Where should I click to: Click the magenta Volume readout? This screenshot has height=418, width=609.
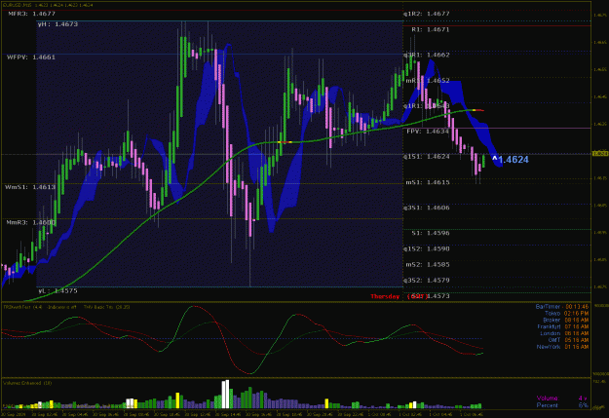click(x=561, y=399)
